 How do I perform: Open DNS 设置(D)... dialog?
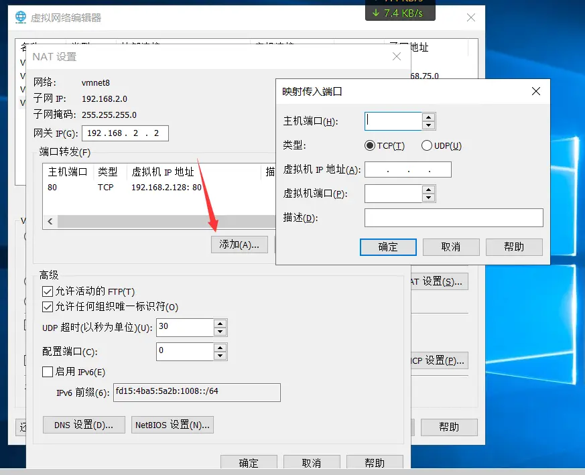[x=84, y=425]
